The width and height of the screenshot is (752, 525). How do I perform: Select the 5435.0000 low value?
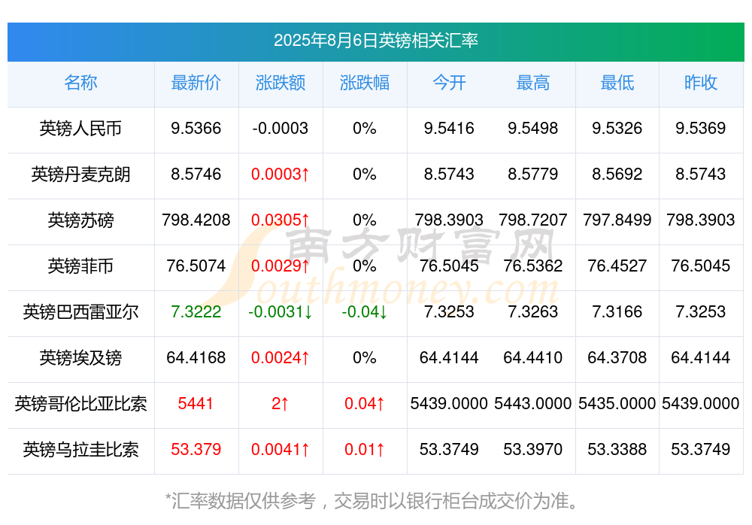[617, 404]
